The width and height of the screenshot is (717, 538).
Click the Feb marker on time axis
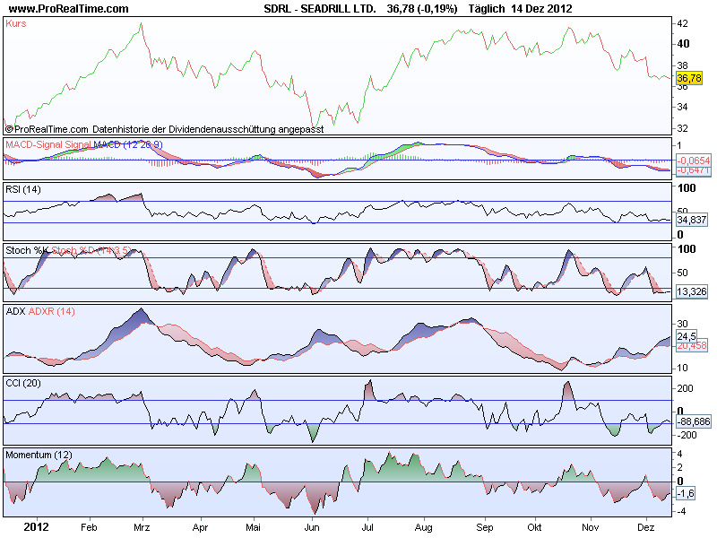(x=89, y=527)
